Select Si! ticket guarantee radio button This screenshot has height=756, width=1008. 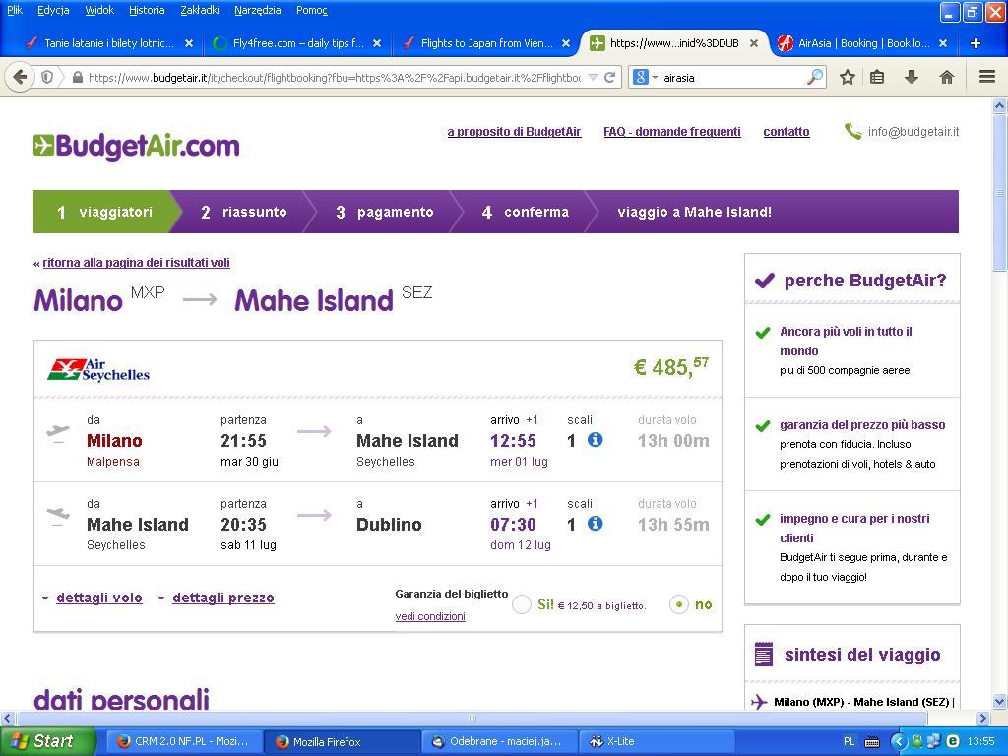(x=522, y=604)
